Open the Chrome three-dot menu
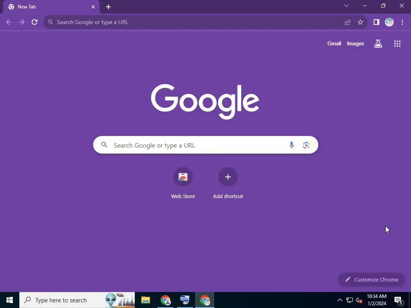The width and height of the screenshot is (411, 308). [402, 22]
